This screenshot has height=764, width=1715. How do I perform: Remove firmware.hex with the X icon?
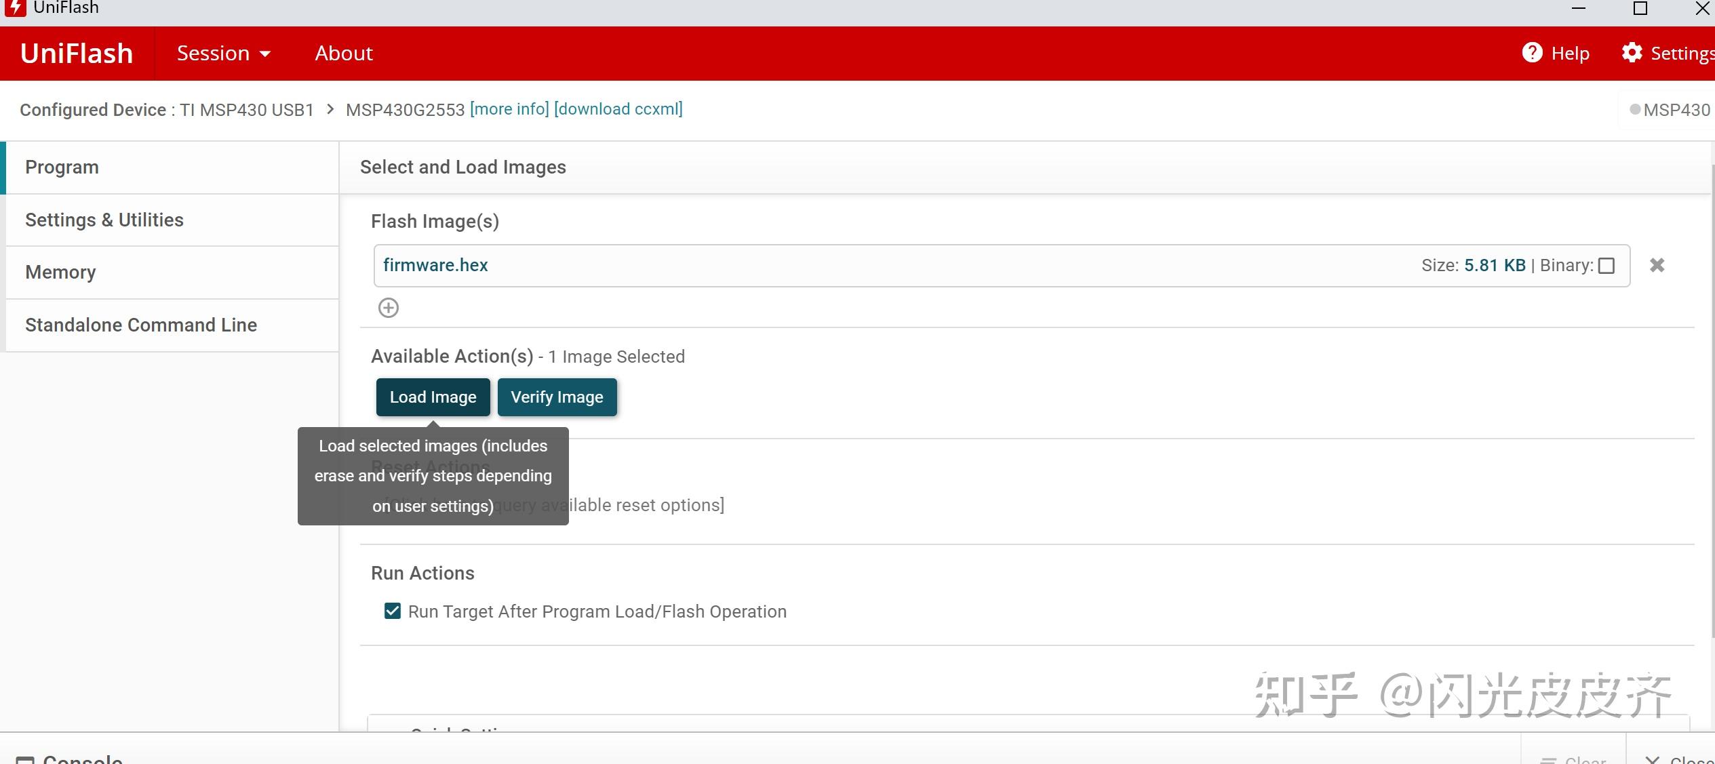click(x=1657, y=265)
